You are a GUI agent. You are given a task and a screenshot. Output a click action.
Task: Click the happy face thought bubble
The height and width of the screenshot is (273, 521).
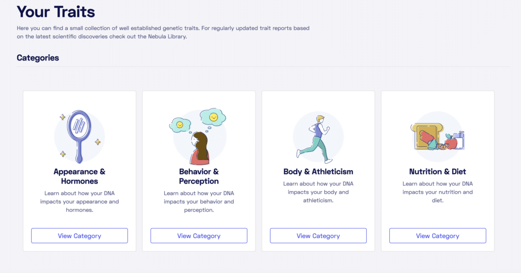click(213, 117)
